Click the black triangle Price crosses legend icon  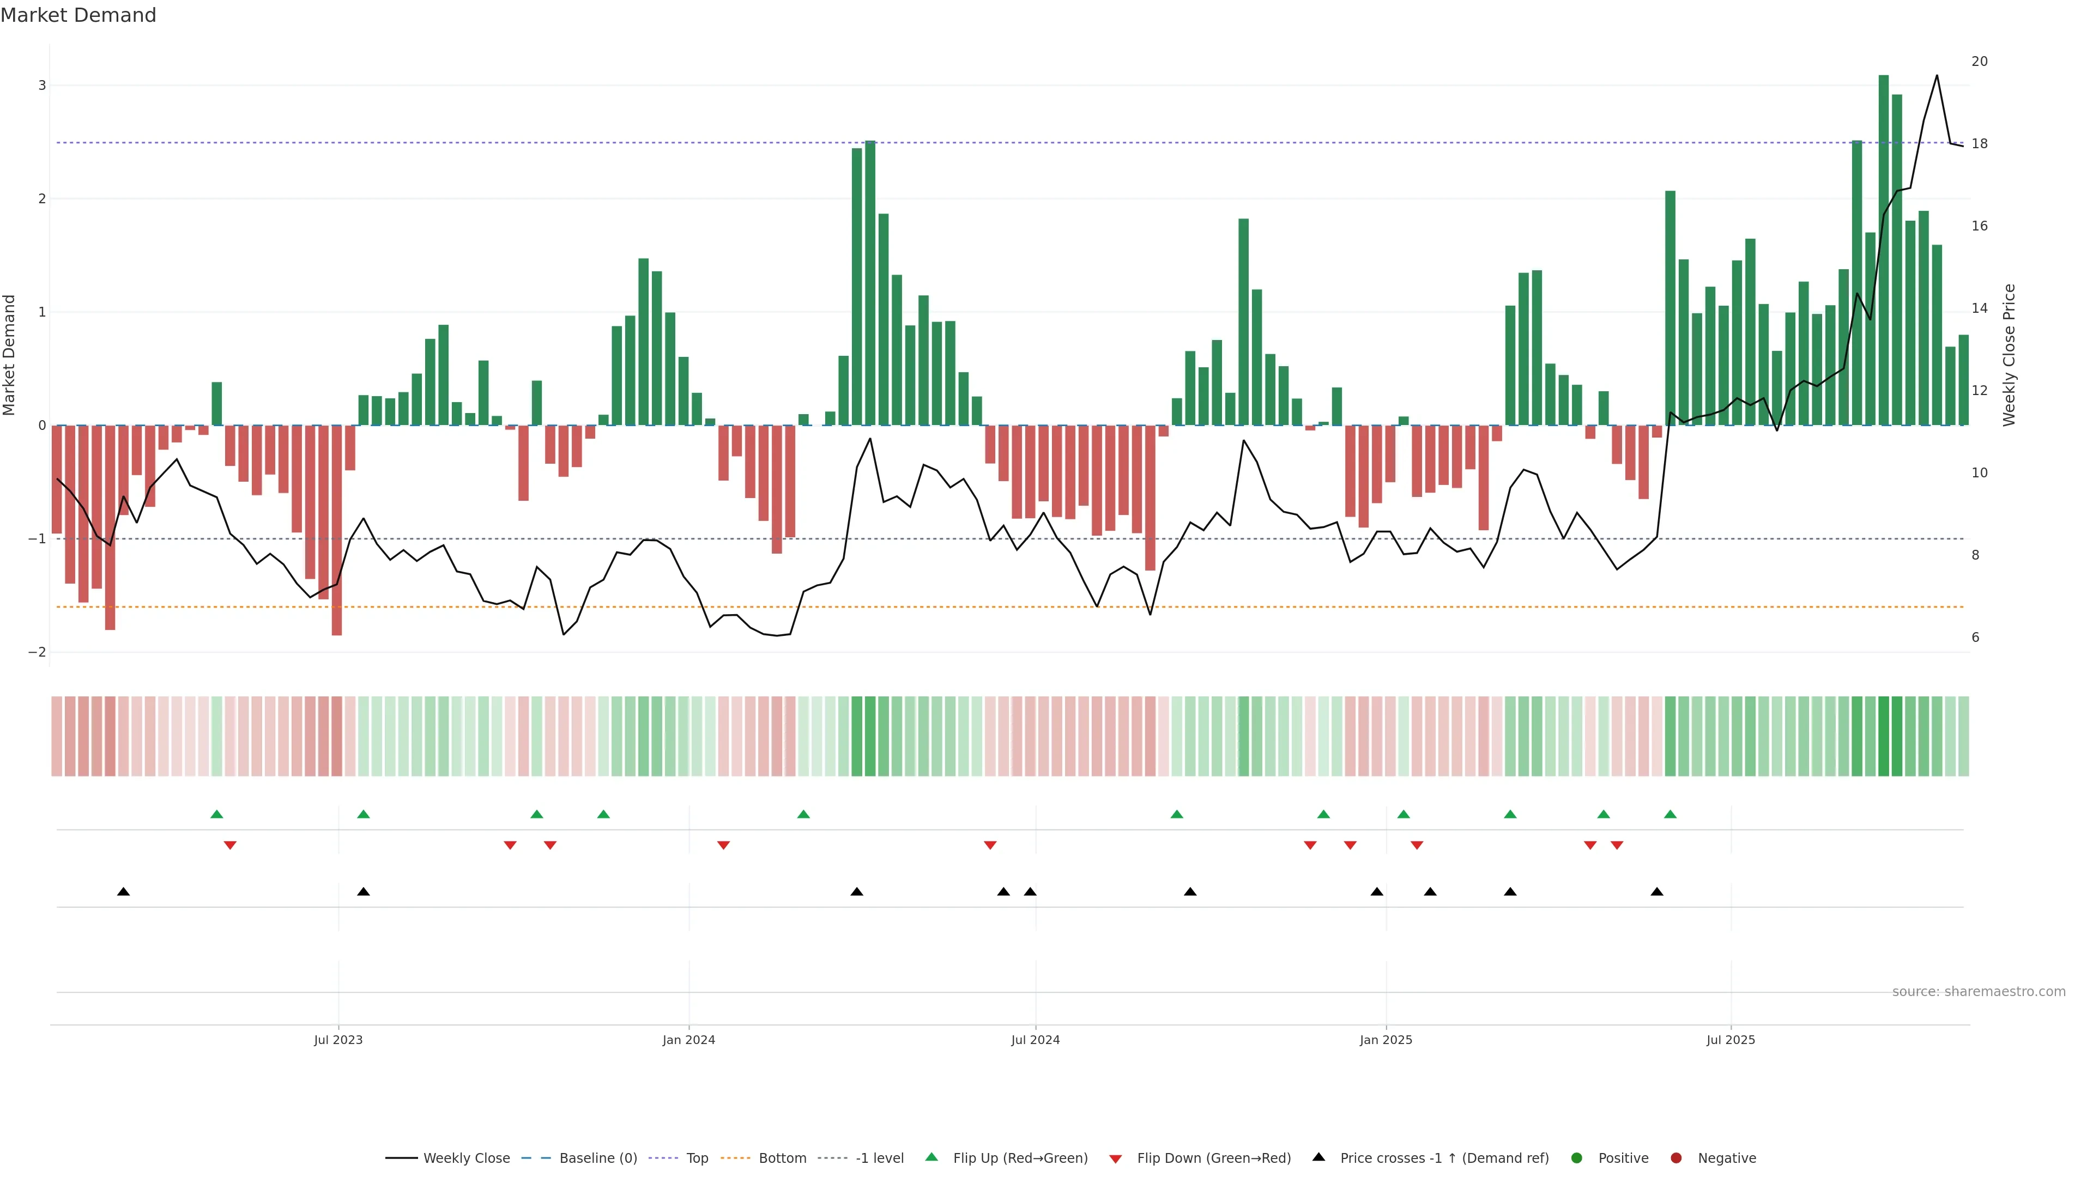[x=1318, y=1157]
